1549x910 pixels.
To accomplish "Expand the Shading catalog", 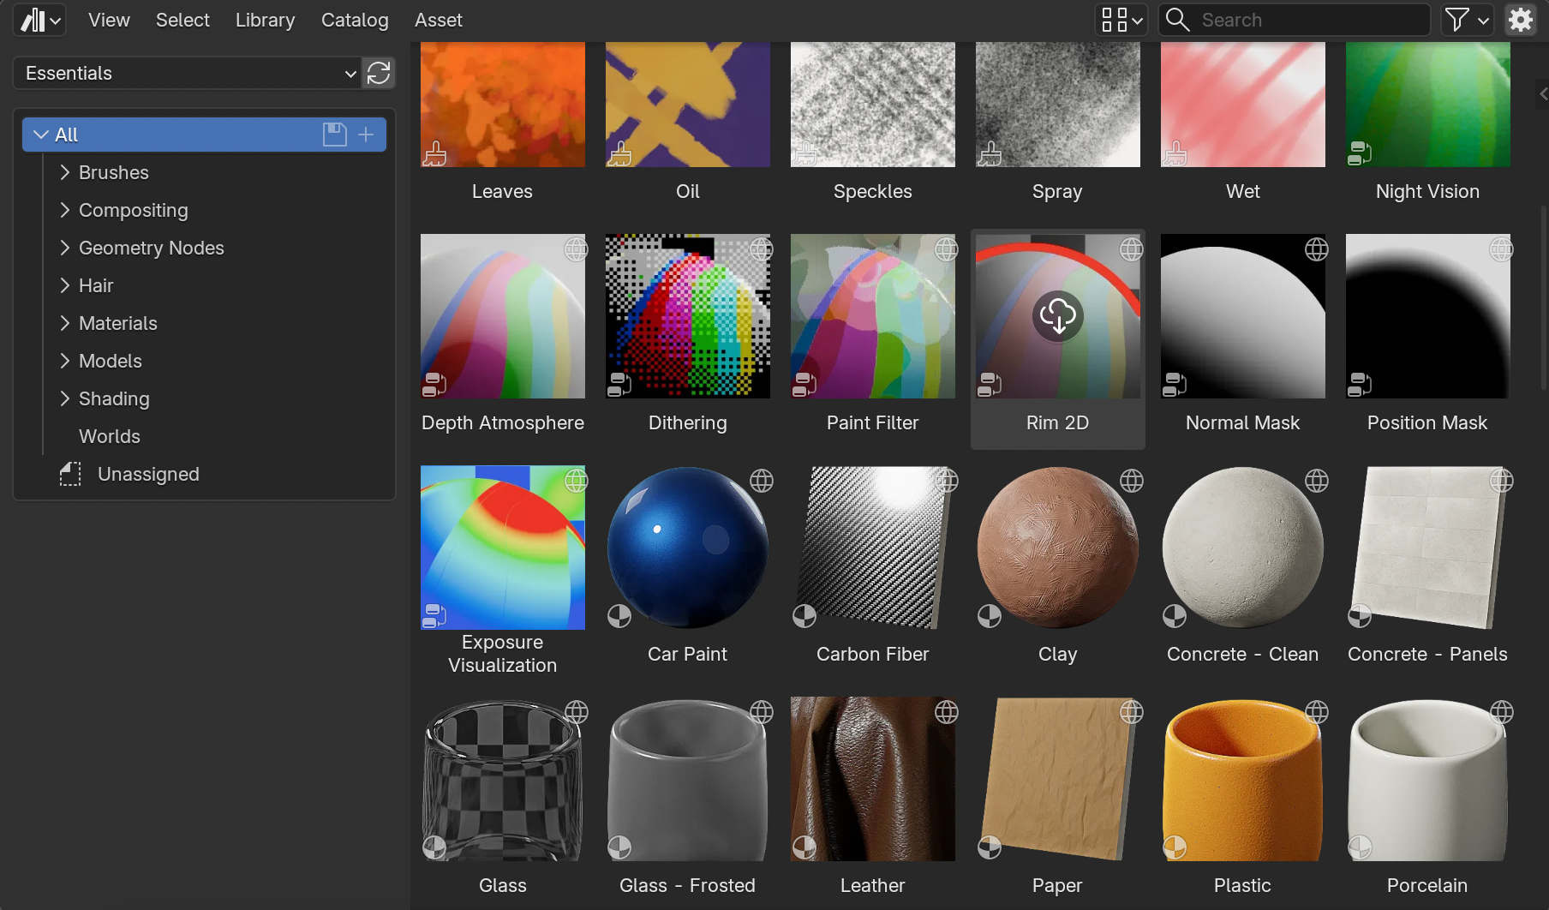I will 64,398.
